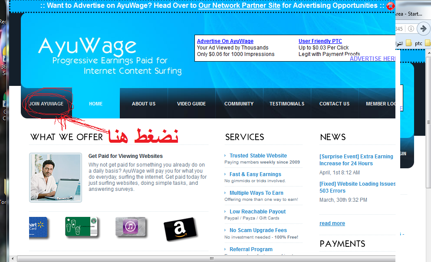The image size is (431, 262).
Task: Click the Advertise On AyuWage ad link
Action: [225, 41]
